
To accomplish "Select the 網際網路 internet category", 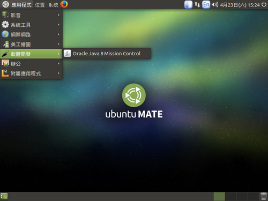I will click(31, 34).
